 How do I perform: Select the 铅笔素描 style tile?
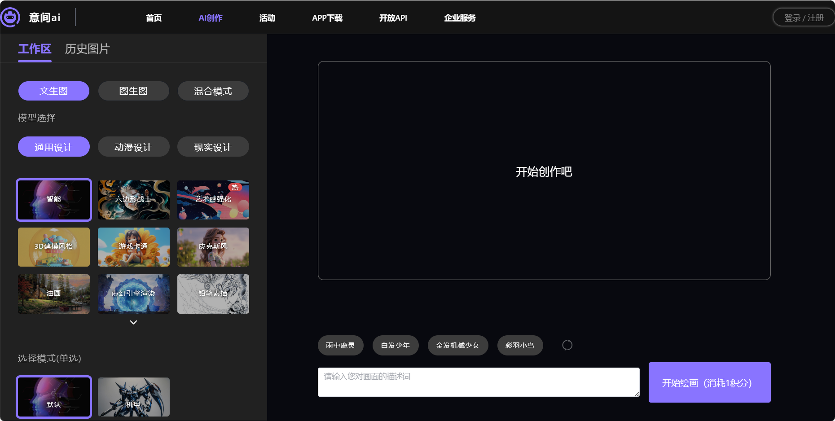coord(213,294)
